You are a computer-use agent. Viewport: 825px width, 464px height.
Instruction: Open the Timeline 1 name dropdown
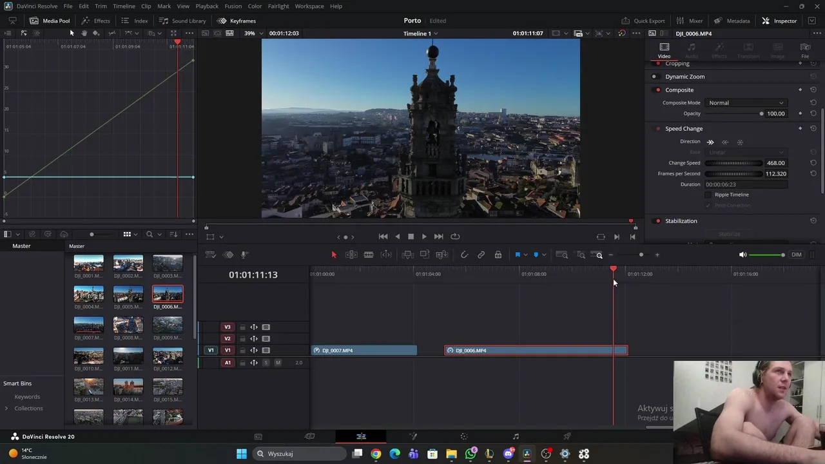pyautogui.click(x=420, y=34)
